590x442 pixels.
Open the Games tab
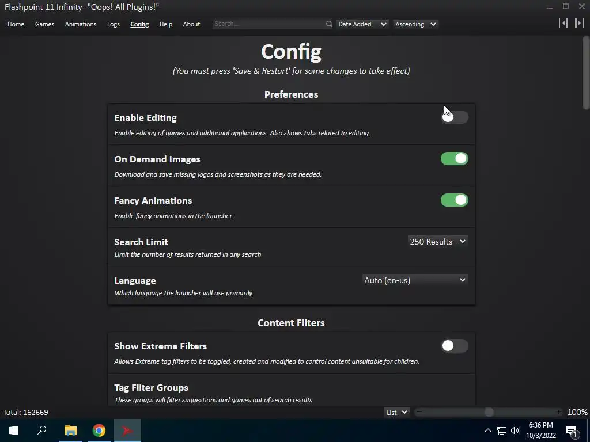point(44,24)
